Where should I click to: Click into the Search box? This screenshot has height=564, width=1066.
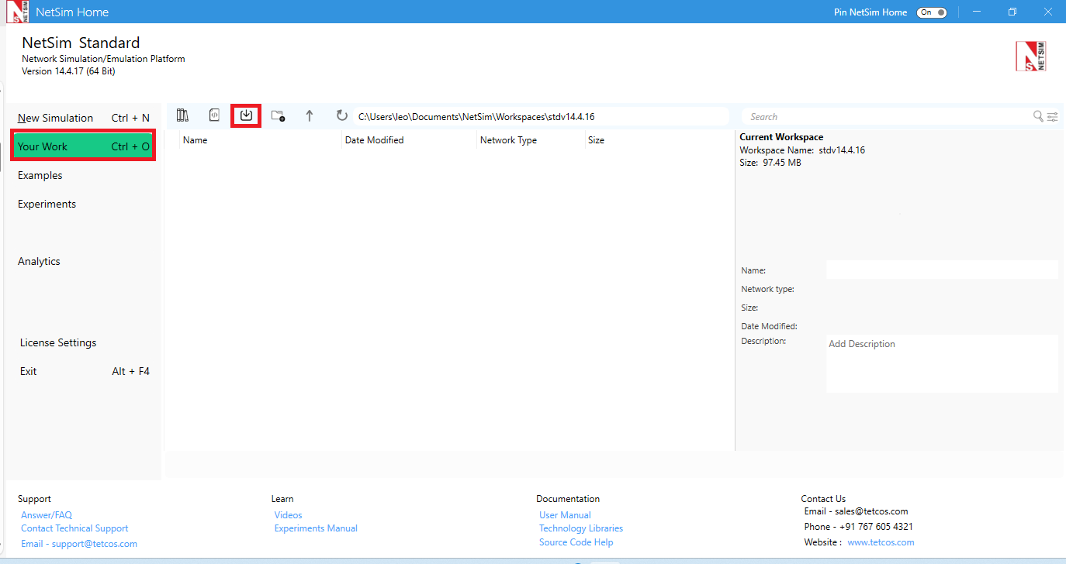point(886,116)
